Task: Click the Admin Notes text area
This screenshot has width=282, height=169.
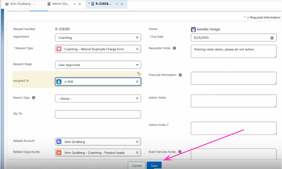Action: coord(233,101)
